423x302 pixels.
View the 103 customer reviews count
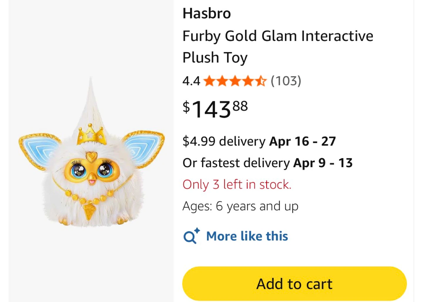(x=286, y=81)
